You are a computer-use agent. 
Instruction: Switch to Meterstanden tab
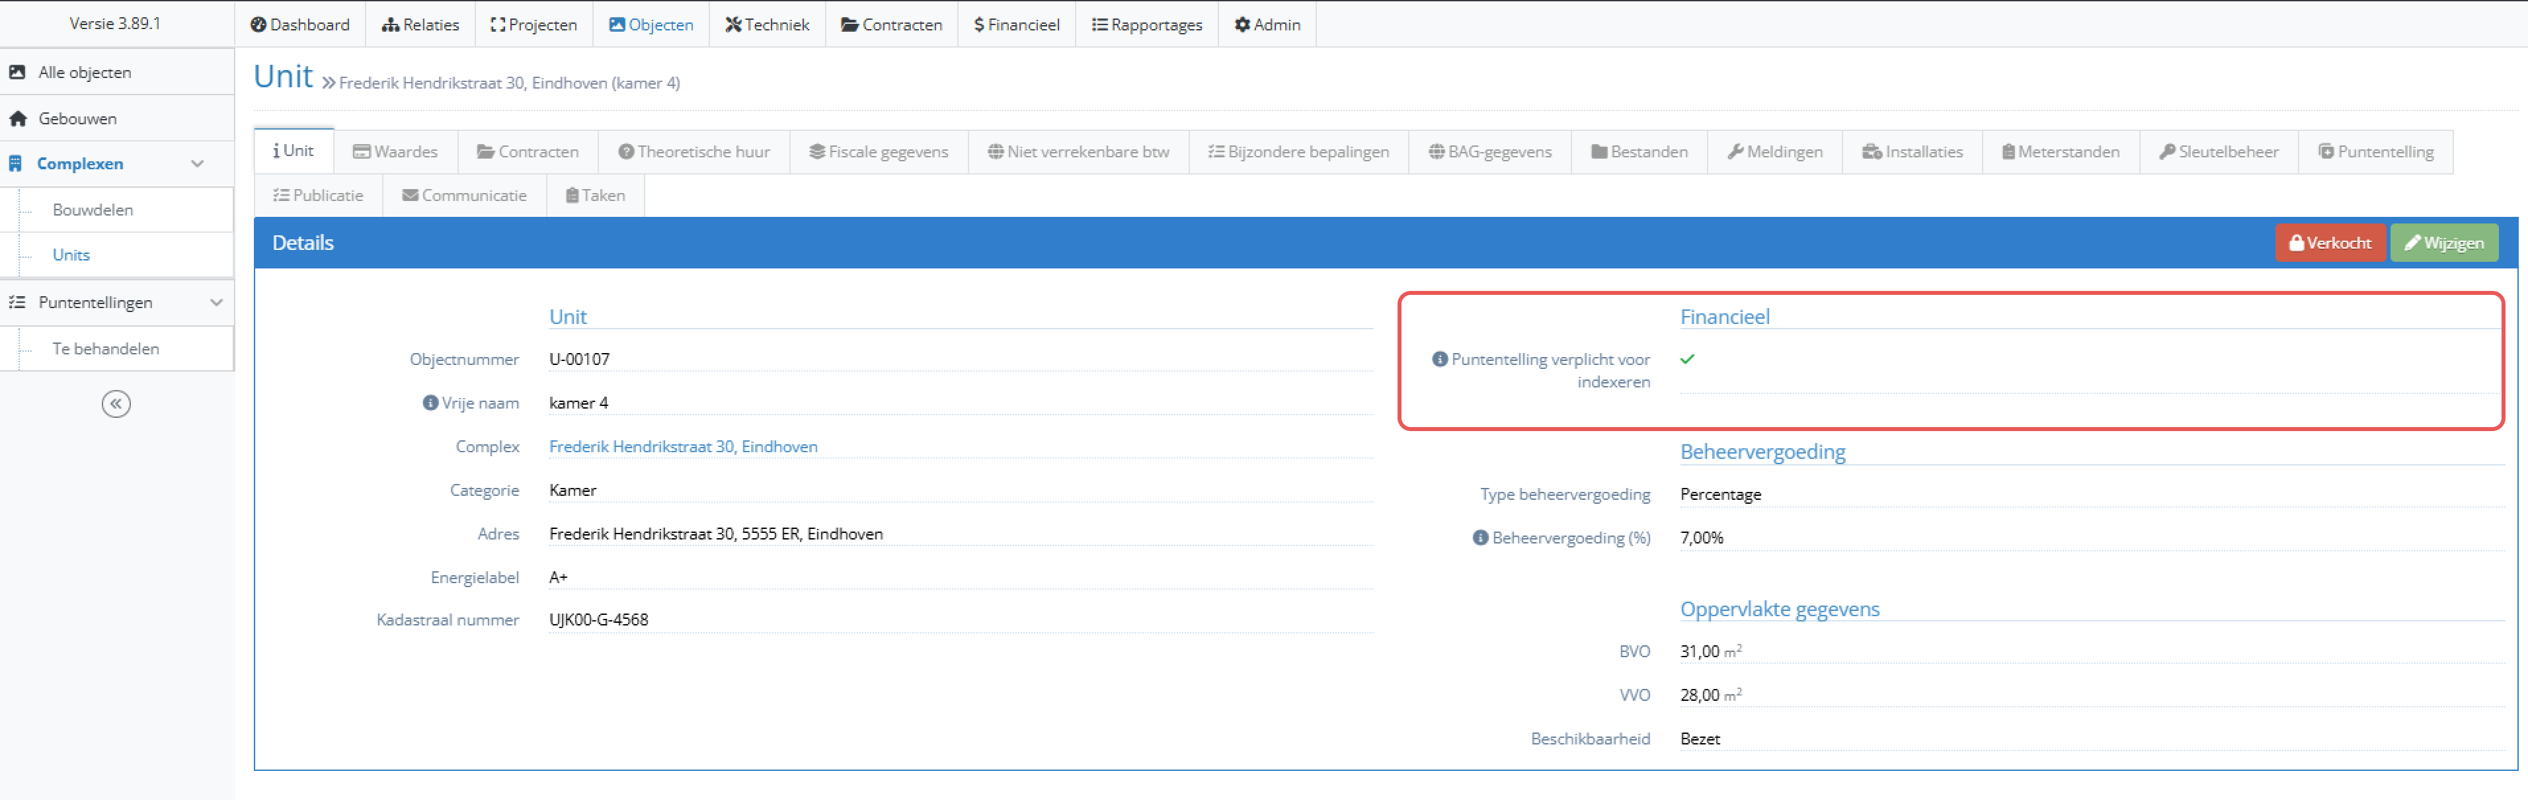(x=2061, y=151)
